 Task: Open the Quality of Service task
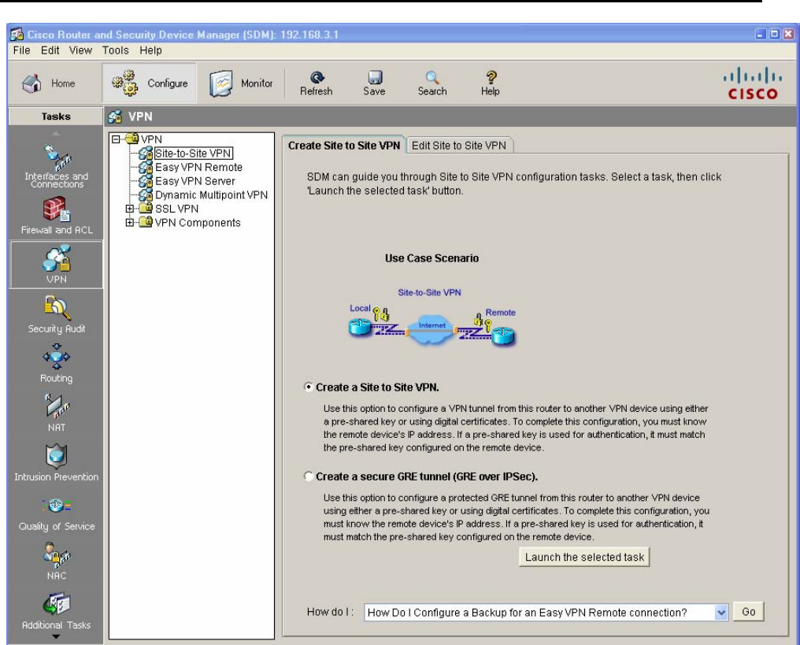click(57, 512)
